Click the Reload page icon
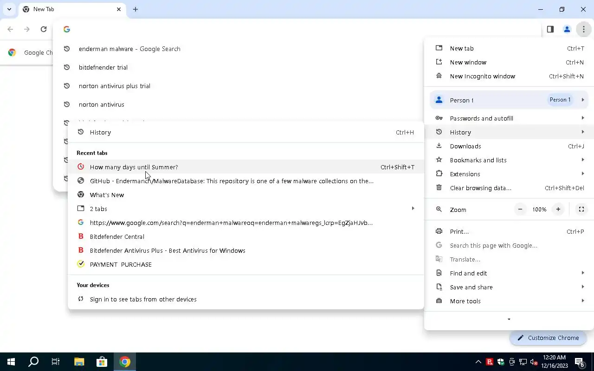This screenshot has width=594, height=371. (x=44, y=29)
